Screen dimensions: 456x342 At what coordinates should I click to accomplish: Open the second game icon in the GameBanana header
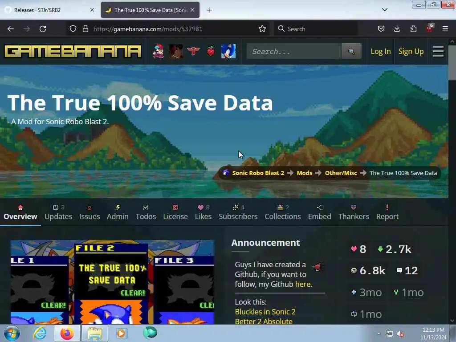[x=176, y=52]
